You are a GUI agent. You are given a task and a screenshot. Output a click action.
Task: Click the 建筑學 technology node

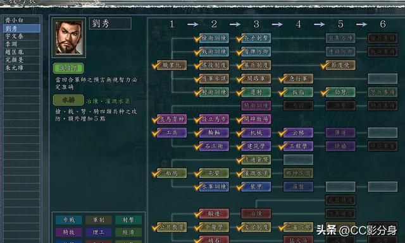(x=256, y=146)
